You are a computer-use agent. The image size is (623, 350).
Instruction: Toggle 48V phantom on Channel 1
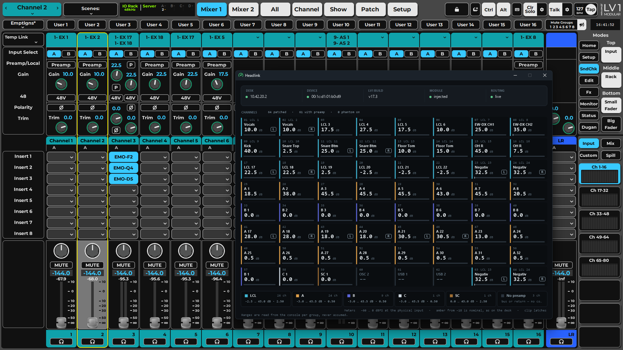pos(61,98)
